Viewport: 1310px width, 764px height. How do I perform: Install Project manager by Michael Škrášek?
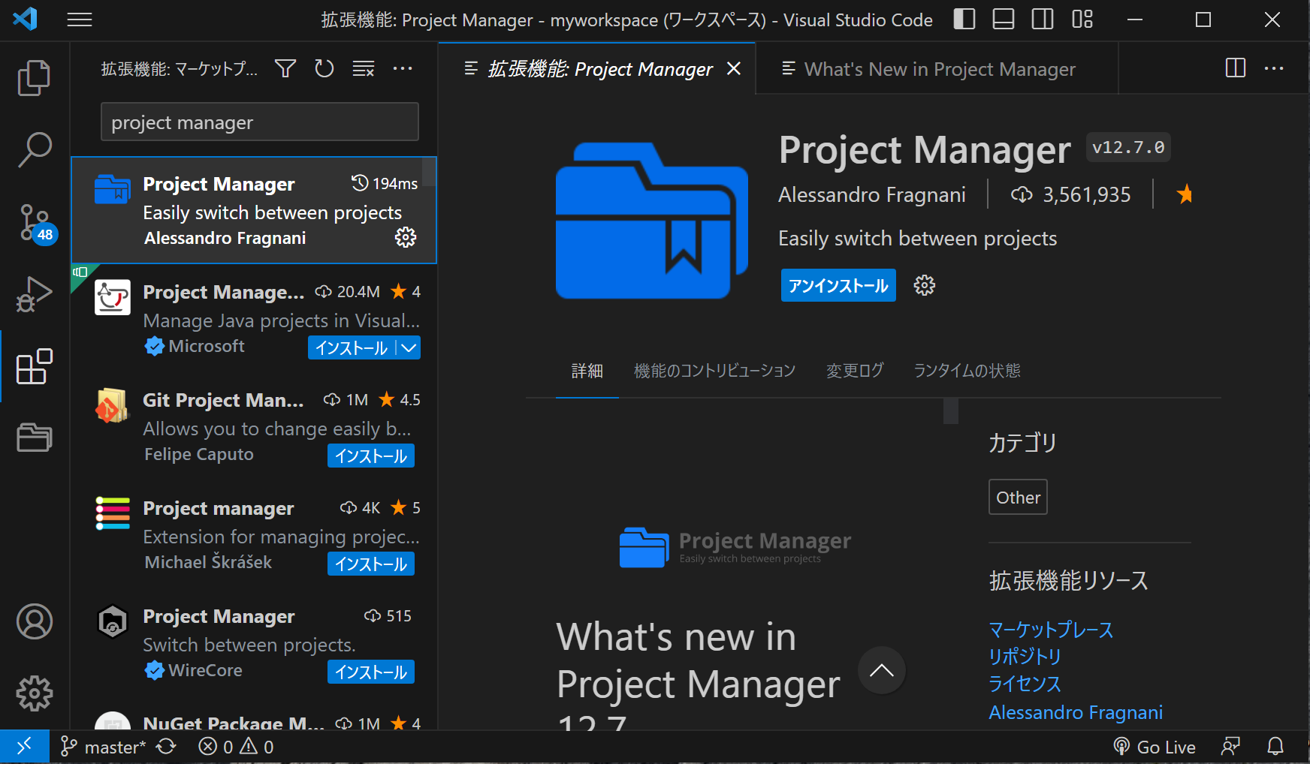coord(371,564)
